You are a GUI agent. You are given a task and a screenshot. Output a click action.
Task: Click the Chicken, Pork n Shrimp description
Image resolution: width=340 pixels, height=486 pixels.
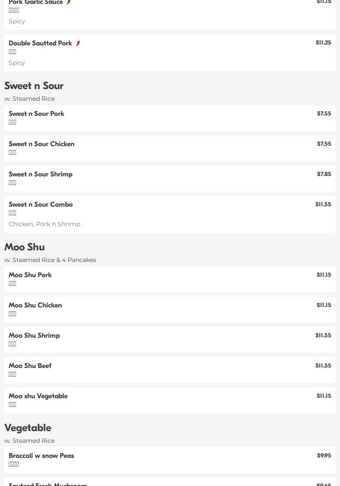pyautogui.click(x=45, y=224)
